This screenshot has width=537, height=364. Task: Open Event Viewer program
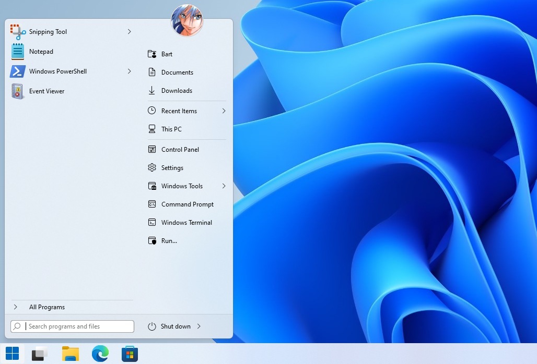coord(46,91)
